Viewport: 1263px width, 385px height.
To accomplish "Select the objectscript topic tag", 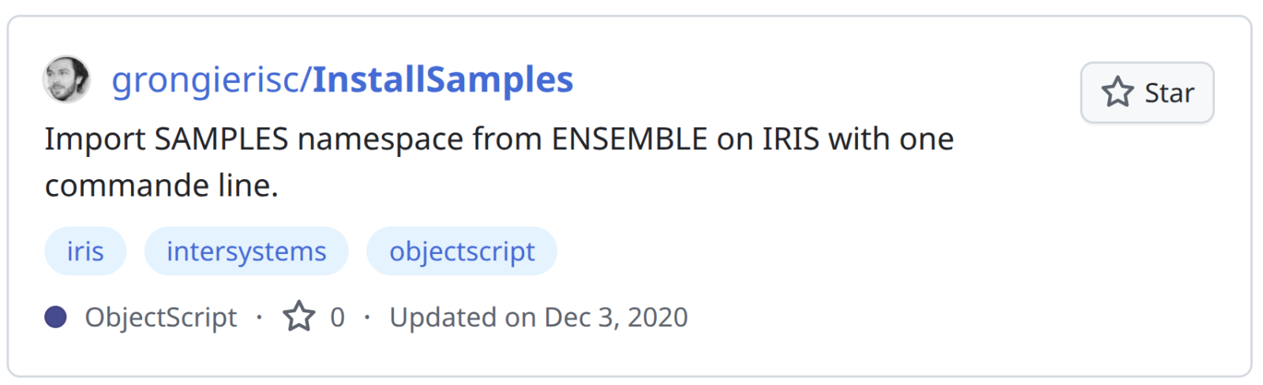I will click(462, 251).
